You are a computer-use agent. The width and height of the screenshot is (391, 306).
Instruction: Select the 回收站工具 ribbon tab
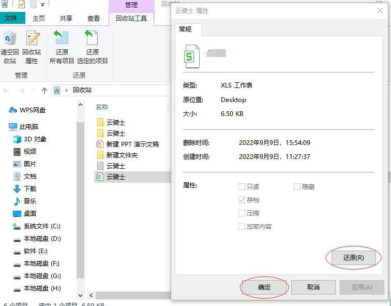[131, 19]
